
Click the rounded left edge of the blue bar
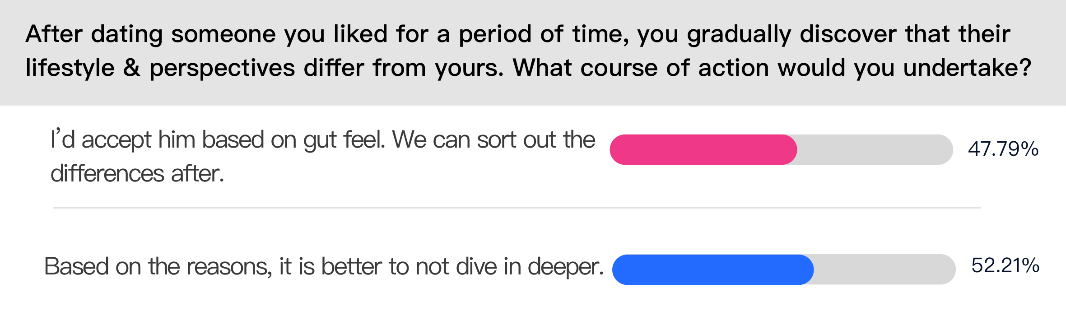pos(619,269)
